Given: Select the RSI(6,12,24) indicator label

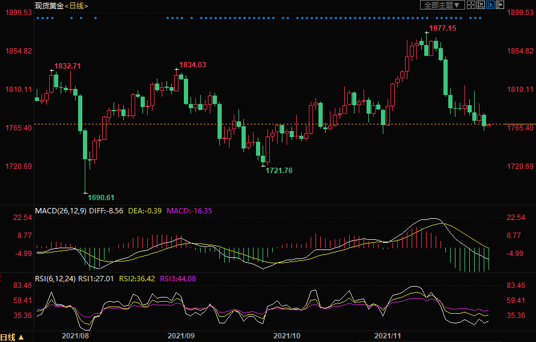Looking at the screenshot, I should point(56,279).
